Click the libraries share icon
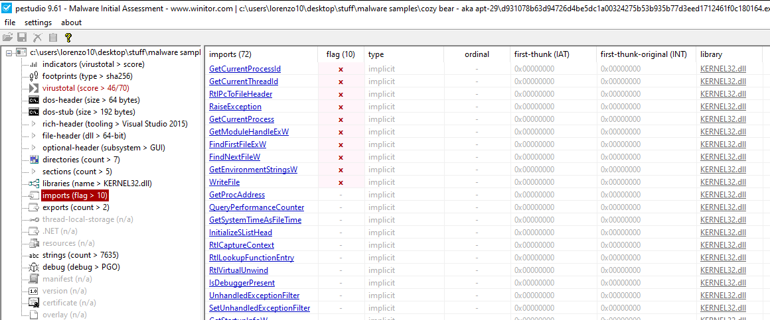 pyautogui.click(x=34, y=184)
